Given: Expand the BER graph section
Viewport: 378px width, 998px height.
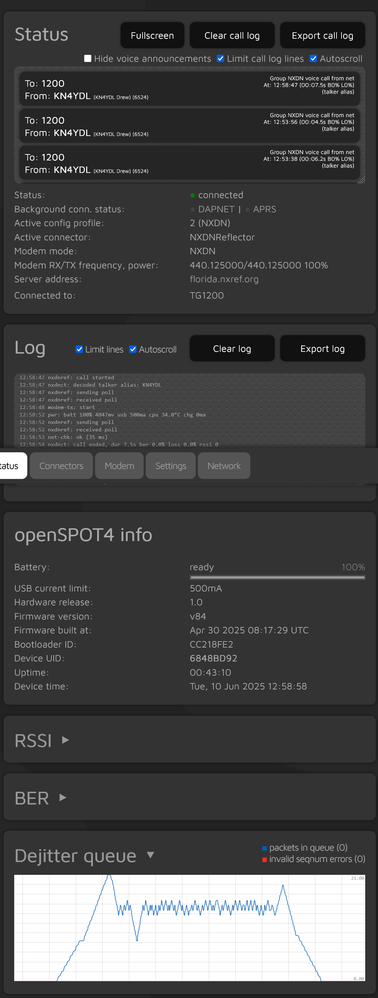Looking at the screenshot, I should (x=63, y=797).
